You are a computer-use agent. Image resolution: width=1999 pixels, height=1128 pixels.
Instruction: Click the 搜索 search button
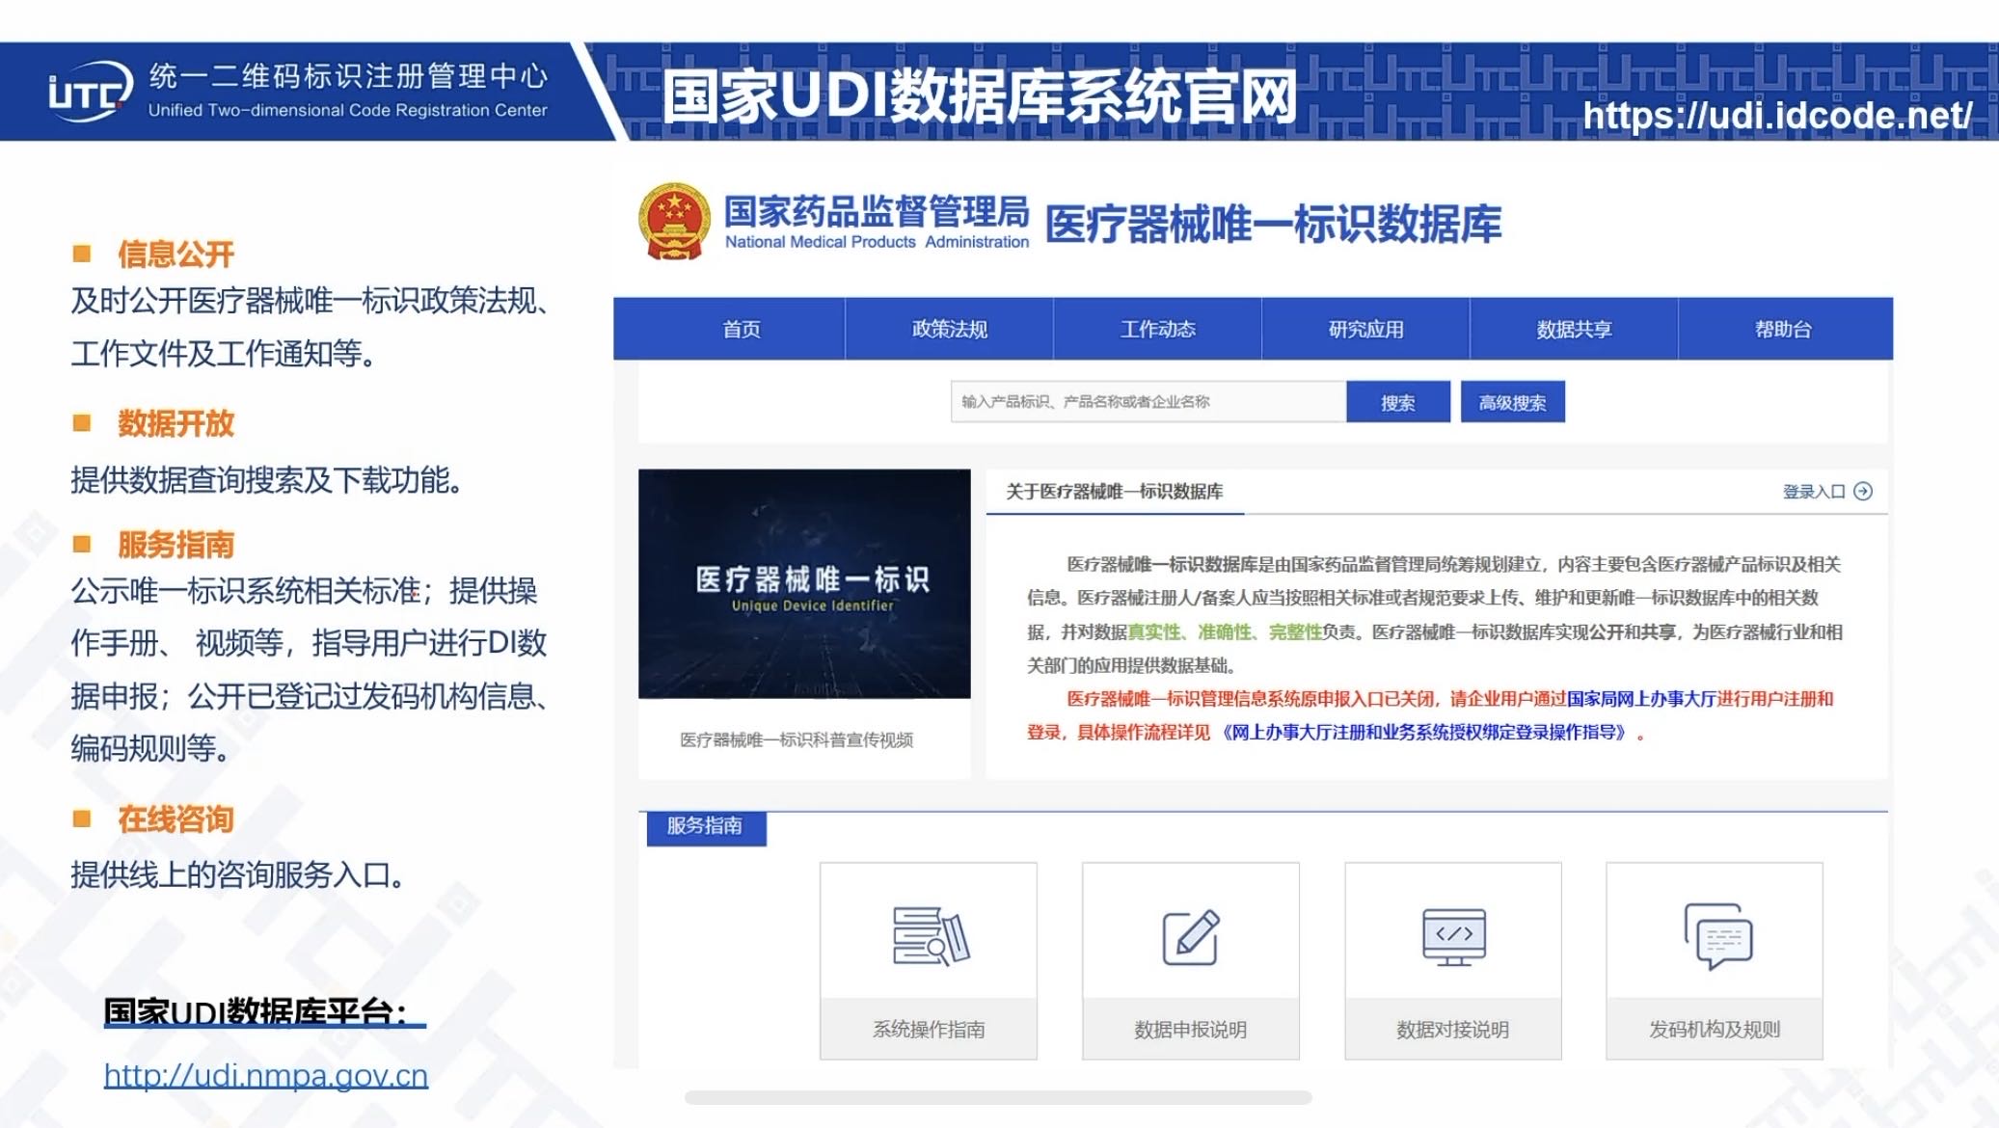pos(1398,402)
